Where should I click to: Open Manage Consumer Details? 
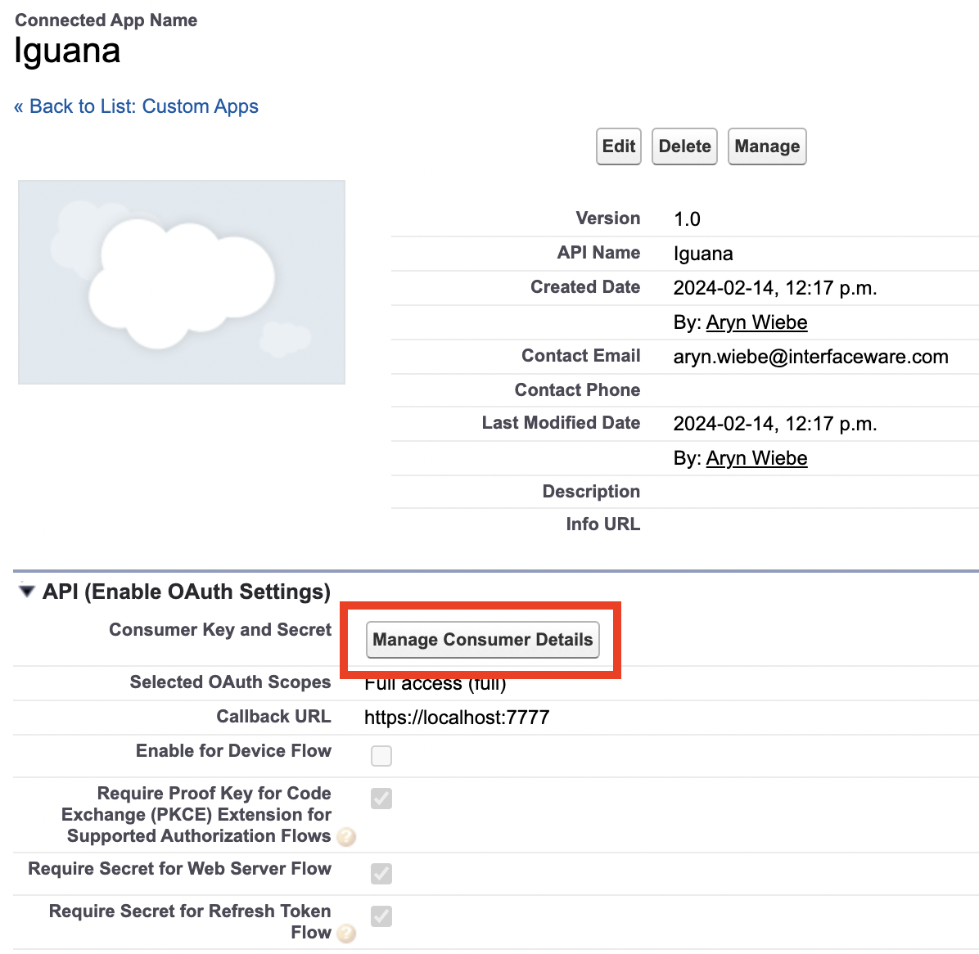point(482,640)
